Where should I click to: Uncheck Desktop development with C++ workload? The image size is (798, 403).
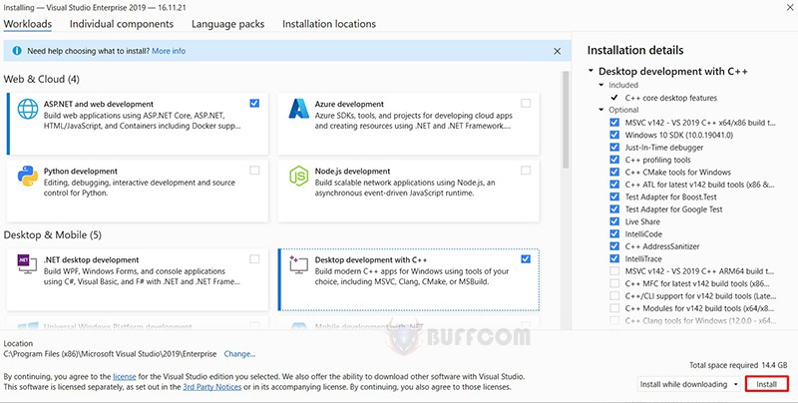point(526,259)
